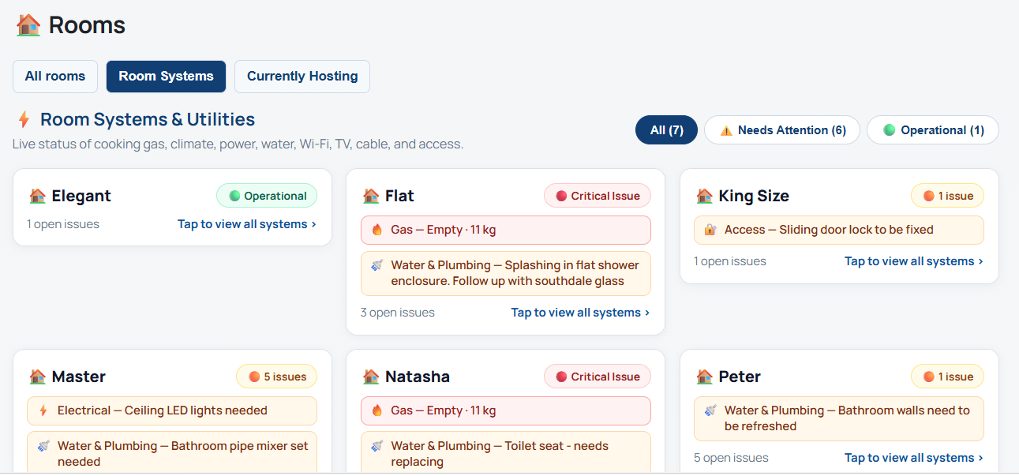Open Flat's Gas — Empty · 11 kg alert
The height and width of the screenshot is (476, 1019).
coord(506,230)
